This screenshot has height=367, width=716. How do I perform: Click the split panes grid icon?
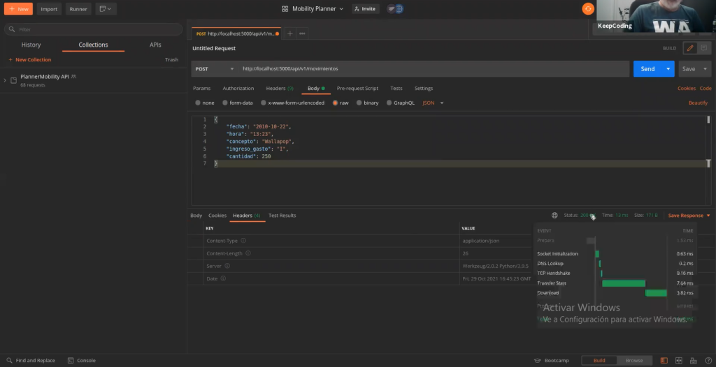tap(678, 360)
